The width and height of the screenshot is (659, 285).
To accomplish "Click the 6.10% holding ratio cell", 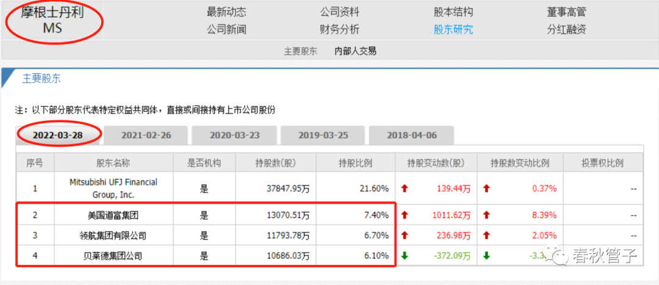I will [x=378, y=256].
